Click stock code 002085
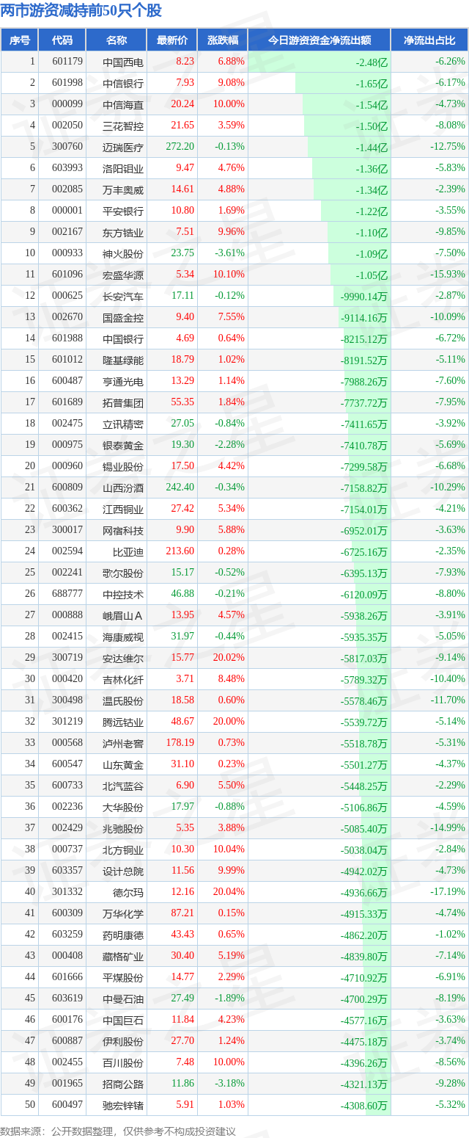This screenshot has height=1138, width=469. [67, 190]
